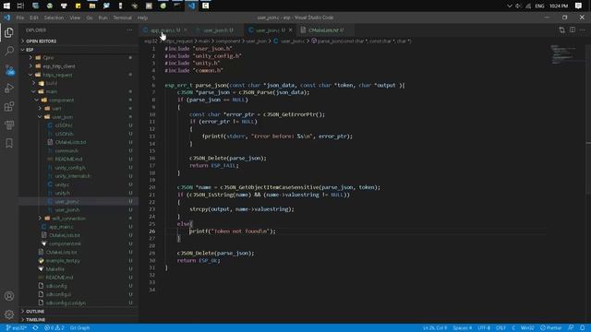Open the Search view in activity bar

click(x=9, y=51)
